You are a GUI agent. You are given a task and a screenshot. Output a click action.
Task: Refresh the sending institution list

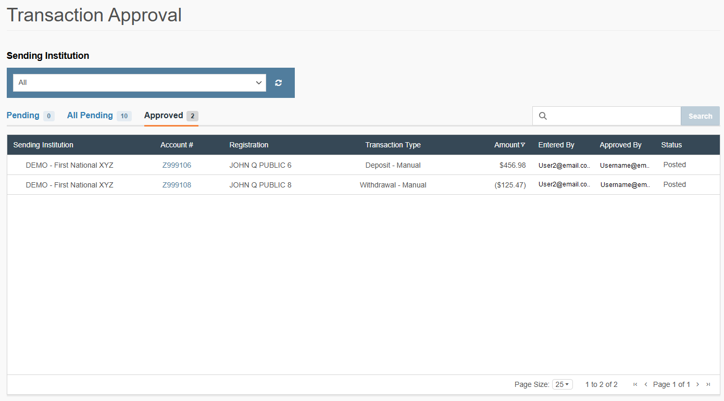tap(279, 83)
